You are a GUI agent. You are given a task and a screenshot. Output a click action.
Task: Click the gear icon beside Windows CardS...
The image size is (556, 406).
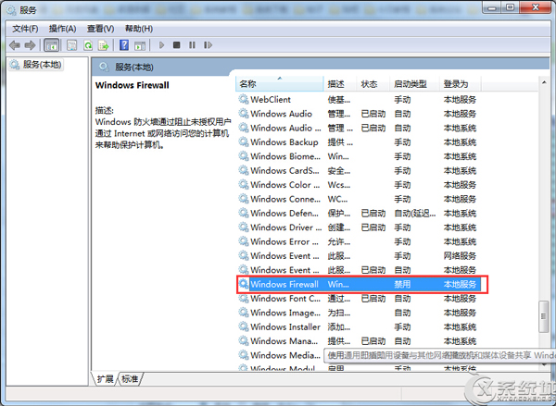pos(243,170)
